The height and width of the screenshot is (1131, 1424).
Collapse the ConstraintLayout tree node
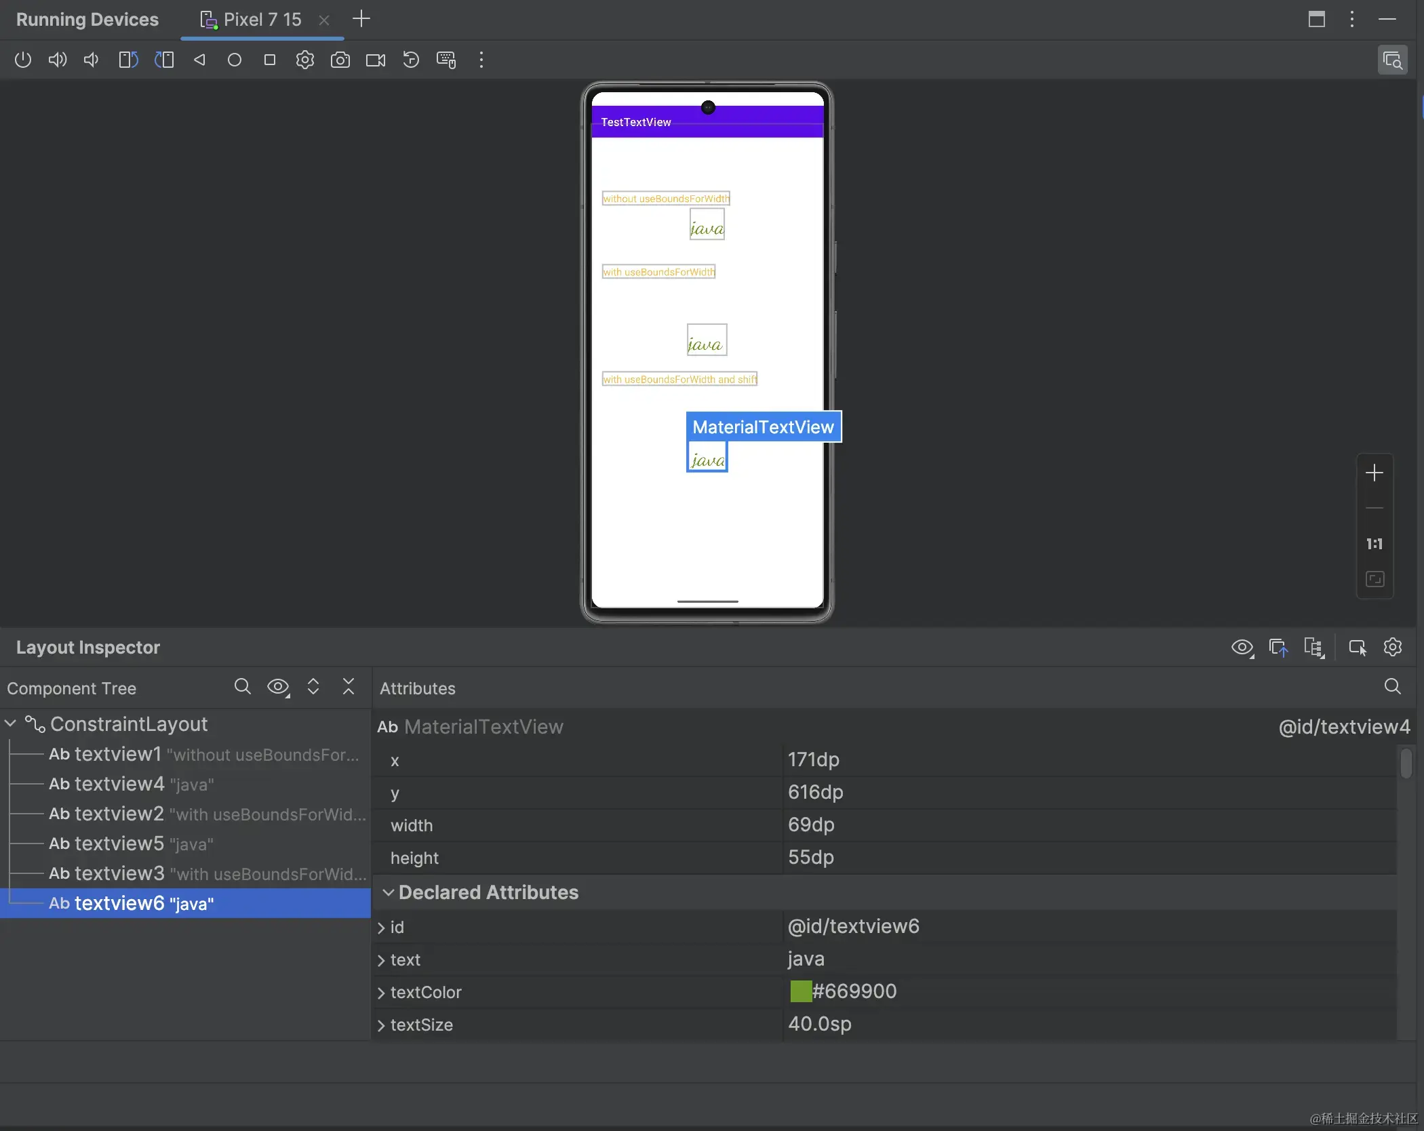coord(11,723)
